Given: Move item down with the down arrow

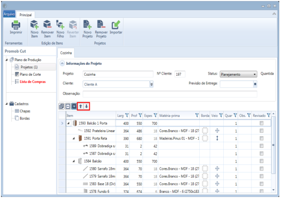Looking at the screenshot, I should (x=87, y=106).
